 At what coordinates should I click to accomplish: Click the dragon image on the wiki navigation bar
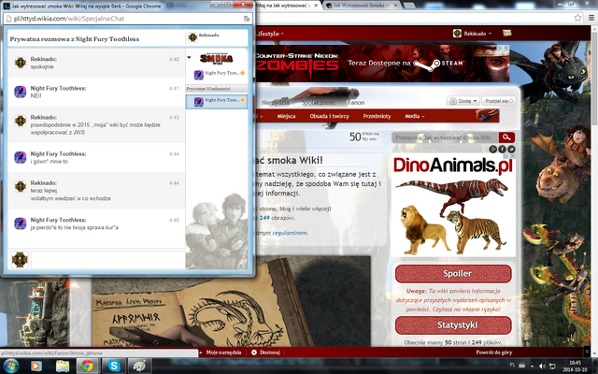coord(487,115)
